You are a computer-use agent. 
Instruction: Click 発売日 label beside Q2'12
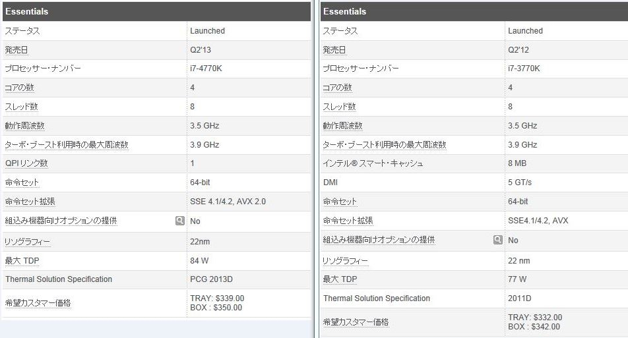334,49
